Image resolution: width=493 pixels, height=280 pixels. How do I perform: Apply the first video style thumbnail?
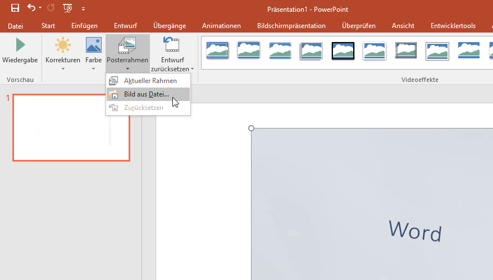coord(217,51)
